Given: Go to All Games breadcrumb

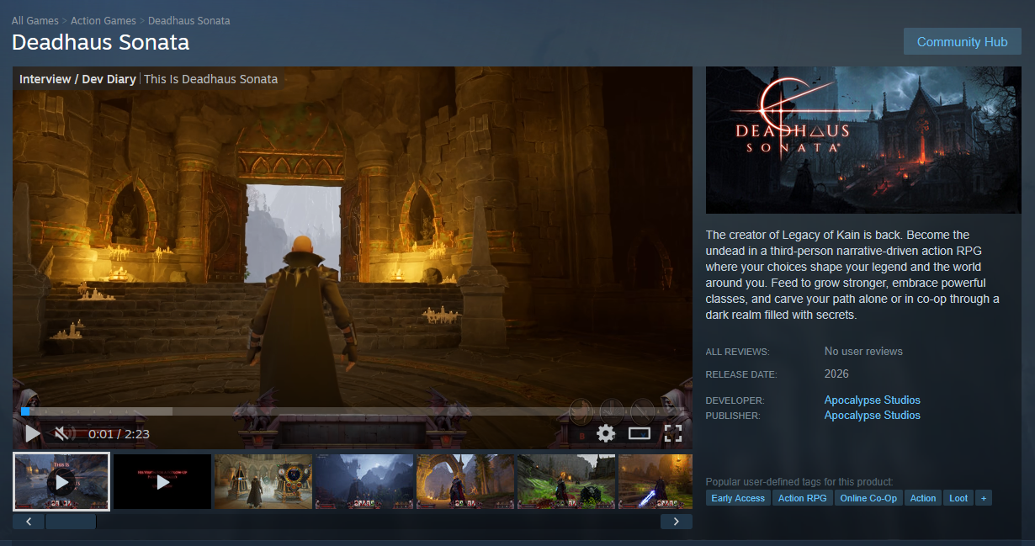Looking at the screenshot, I should (35, 20).
